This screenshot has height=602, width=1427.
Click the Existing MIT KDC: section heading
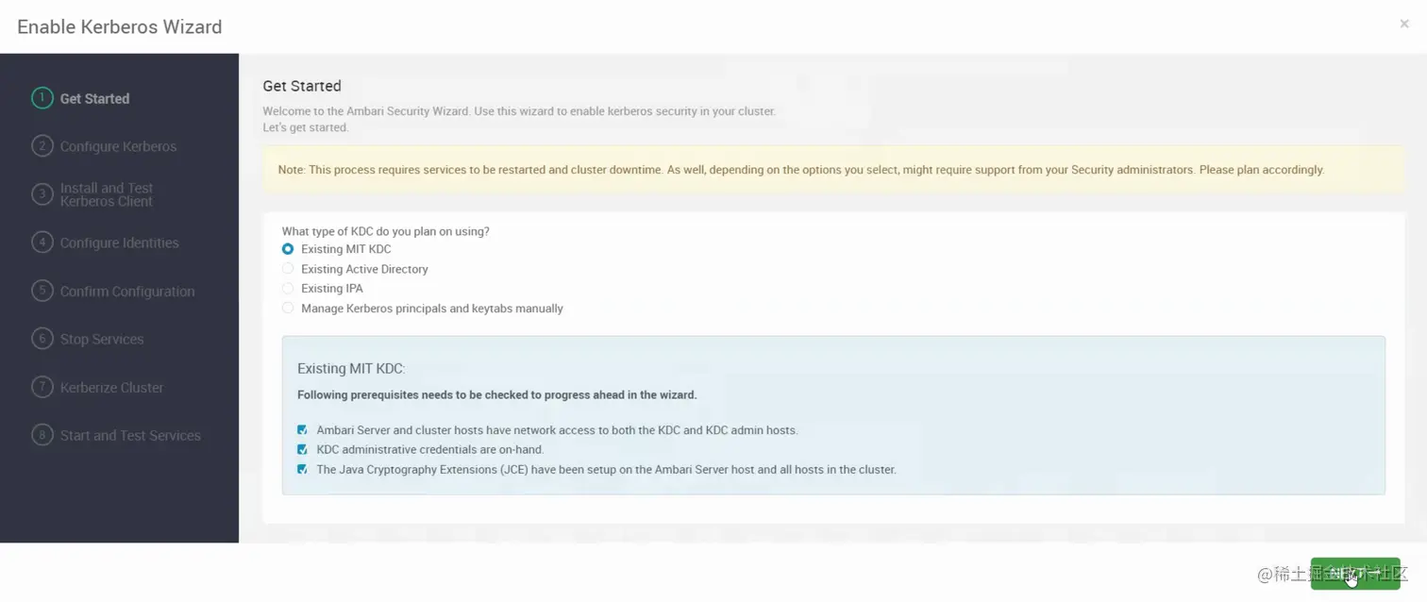point(351,369)
